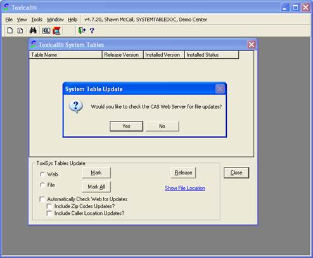This screenshot has width=313, height=258.
Task: Check Include Caller Location Updates option
Action: tap(49, 213)
